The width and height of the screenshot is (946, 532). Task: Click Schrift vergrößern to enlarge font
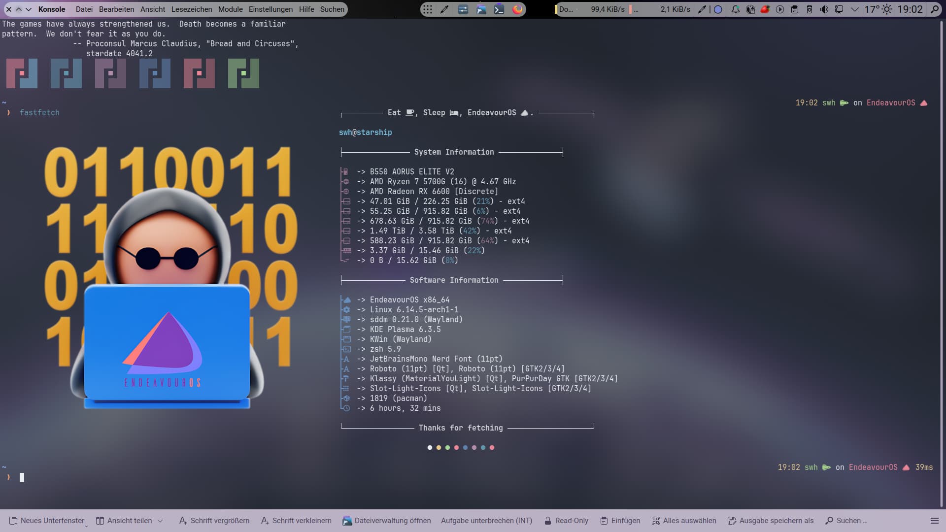(214, 521)
